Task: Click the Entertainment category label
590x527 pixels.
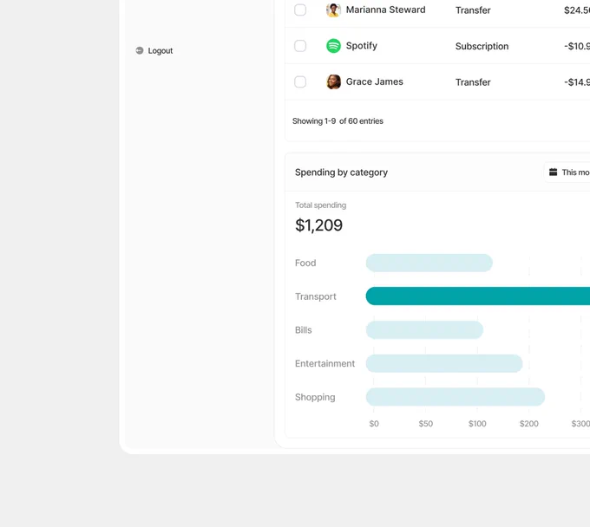Action: [324, 363]
